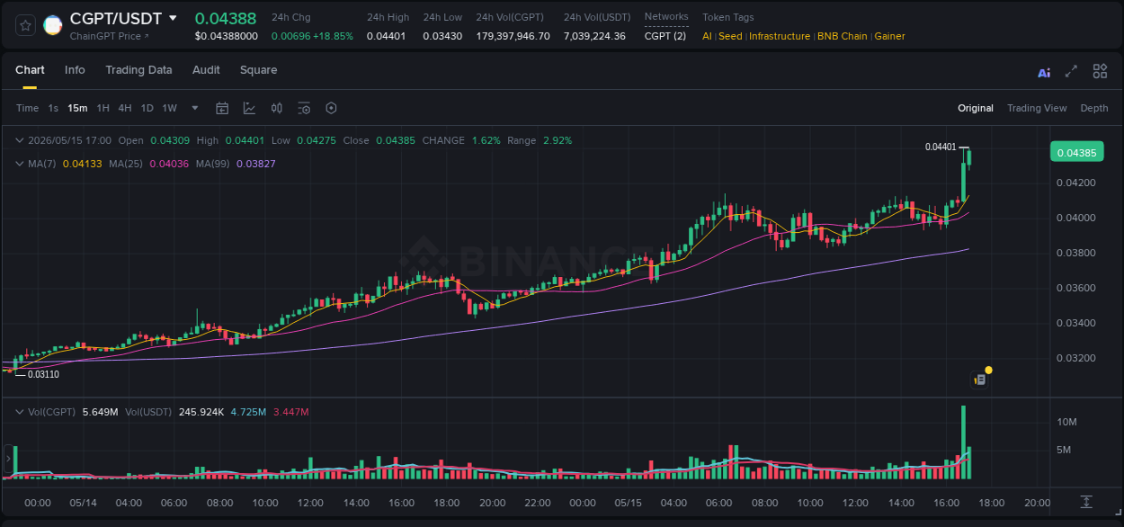Image resolution: width=1124 pixels, height=527 pixels.
Task: Click the Vol(CGPT) 5.649M reading
Action: coord(100,412)
